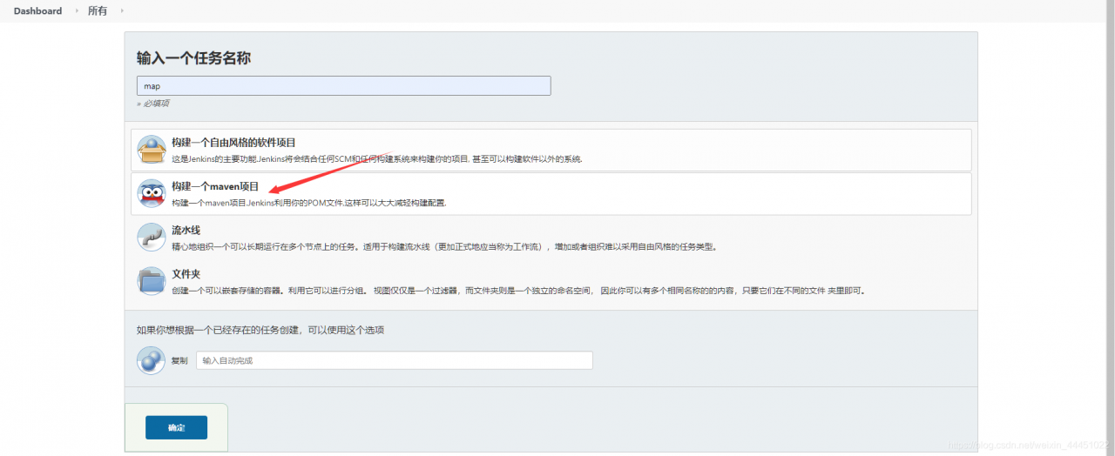Click the freestyle project box icon
The width and height of the screenshot is (1115, 456).
tap(152, 151)
